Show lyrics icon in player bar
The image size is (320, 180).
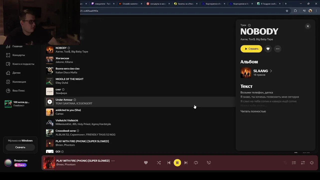point(285,163)
